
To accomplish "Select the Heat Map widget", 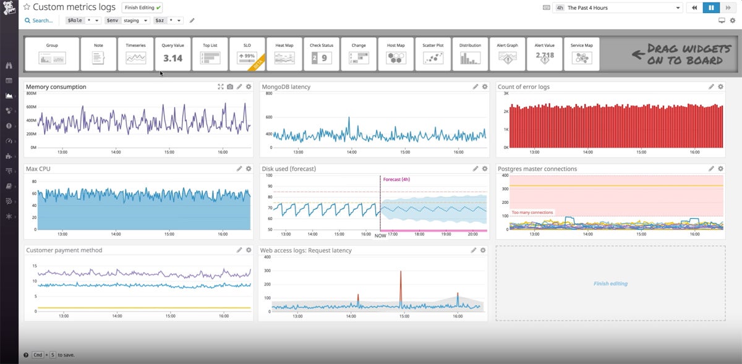I will coord(284,54).
